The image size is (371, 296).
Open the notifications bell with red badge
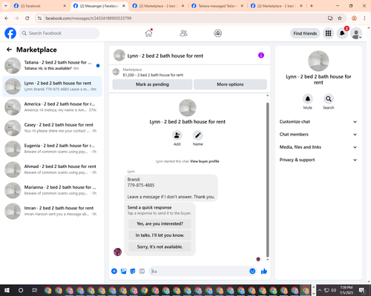pyautogui.click(x=342, y=33)
